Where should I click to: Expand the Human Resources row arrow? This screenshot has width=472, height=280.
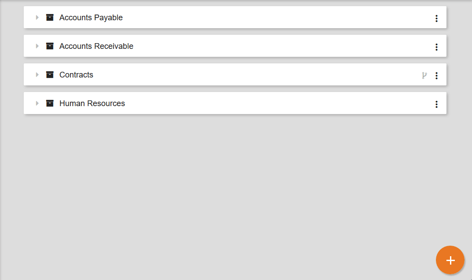point(37,103)
